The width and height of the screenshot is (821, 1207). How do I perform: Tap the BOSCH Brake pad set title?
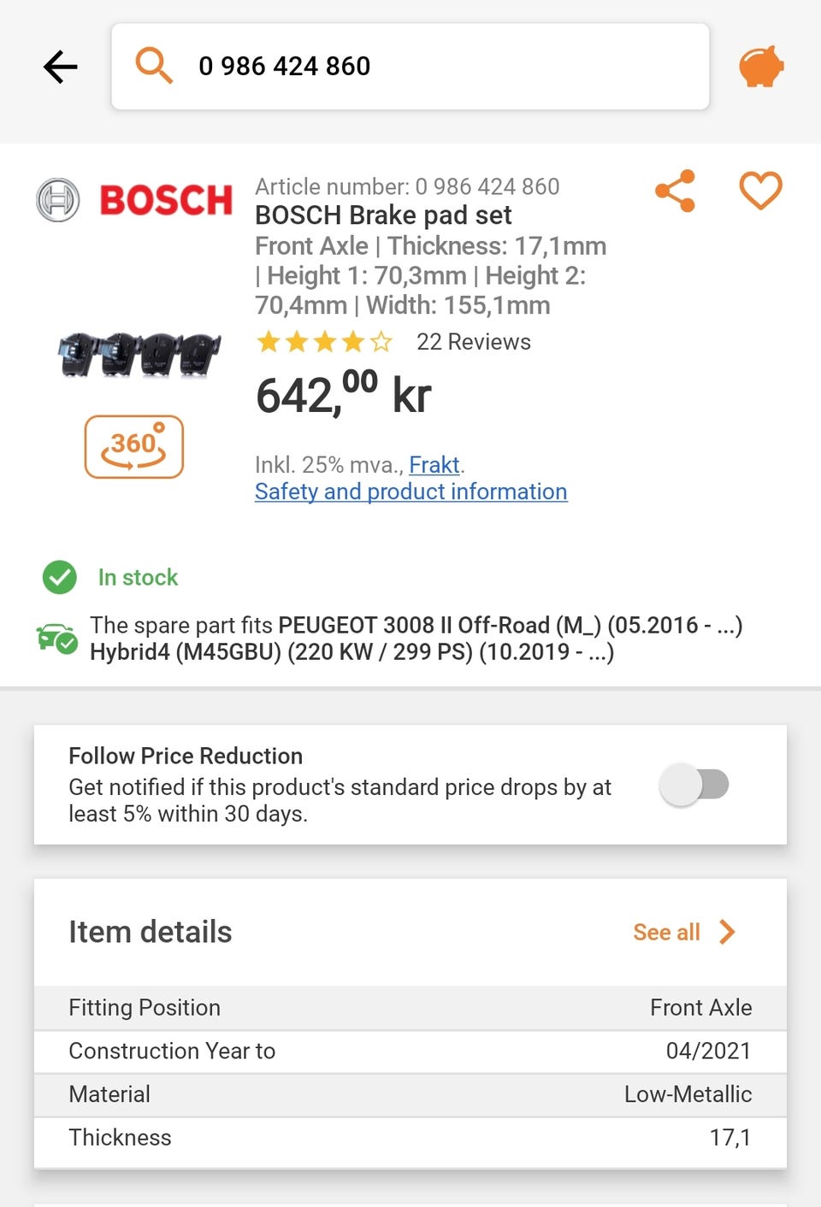click(x=383, y=215)
